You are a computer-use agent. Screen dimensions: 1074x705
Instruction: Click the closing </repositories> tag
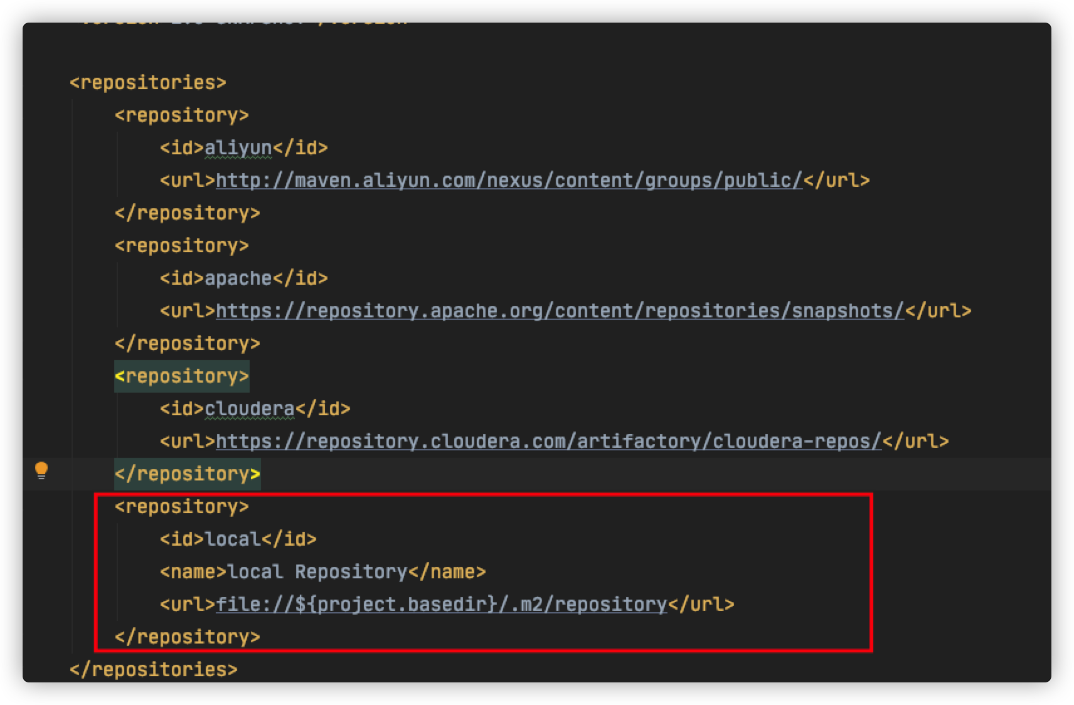coord(154,670)
